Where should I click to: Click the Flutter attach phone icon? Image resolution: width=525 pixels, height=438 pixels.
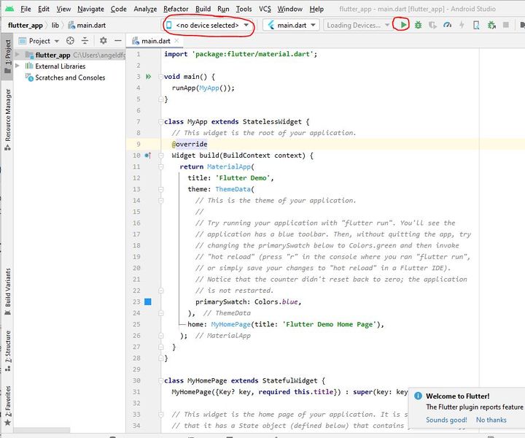pos(476,25)
